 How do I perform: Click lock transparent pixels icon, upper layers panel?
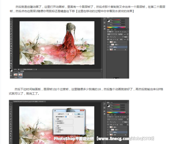point(111,39)
